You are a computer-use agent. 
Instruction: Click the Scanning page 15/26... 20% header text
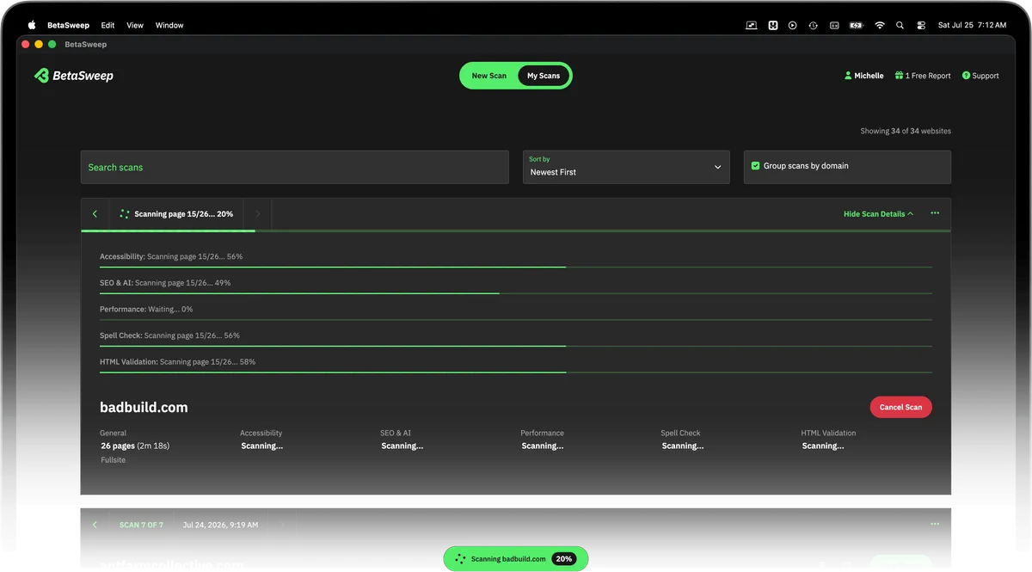[x=184, y=214]
